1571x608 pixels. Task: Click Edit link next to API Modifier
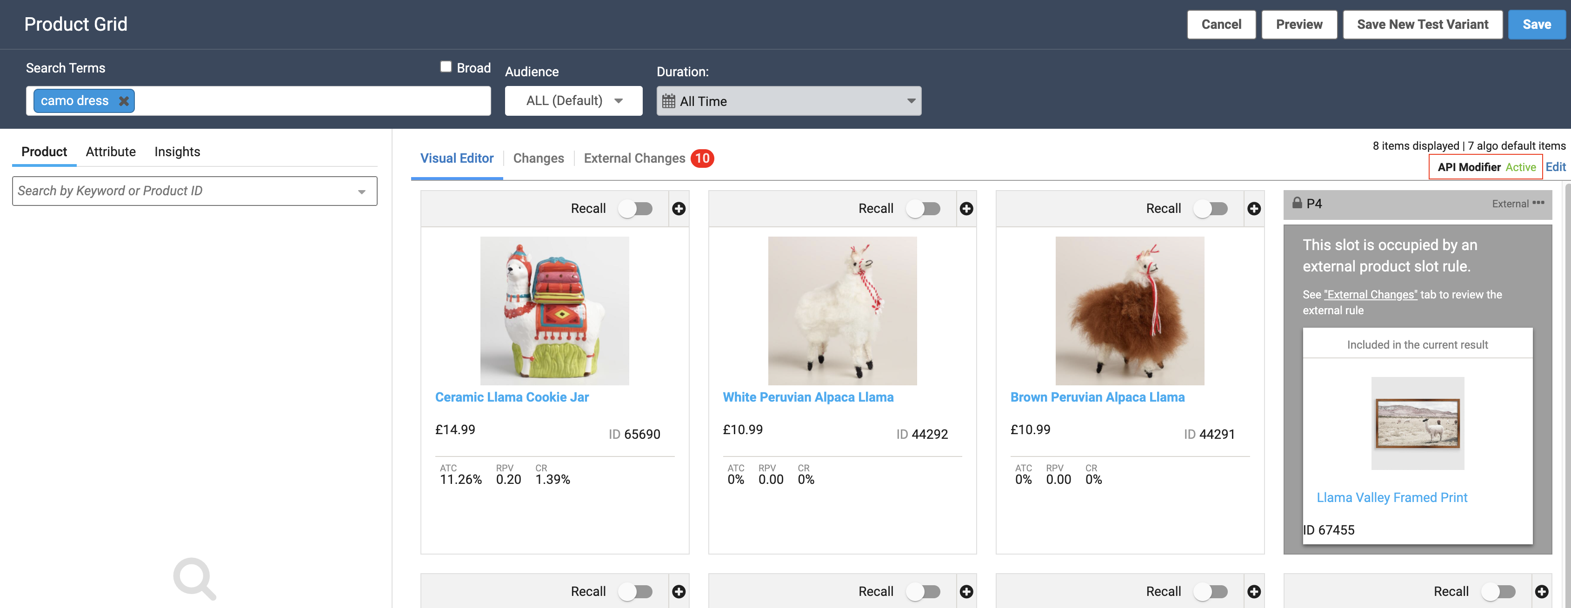click(x=1555, y=167)
